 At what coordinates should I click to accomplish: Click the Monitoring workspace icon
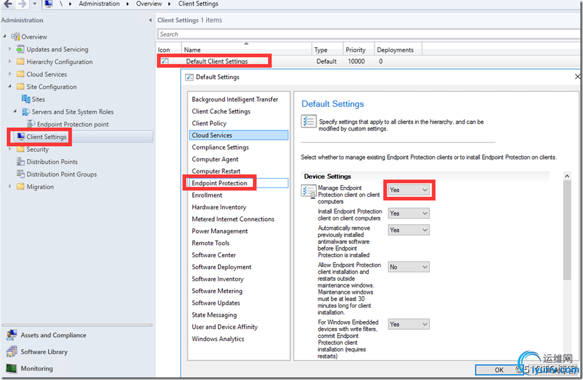pos(11,368)
